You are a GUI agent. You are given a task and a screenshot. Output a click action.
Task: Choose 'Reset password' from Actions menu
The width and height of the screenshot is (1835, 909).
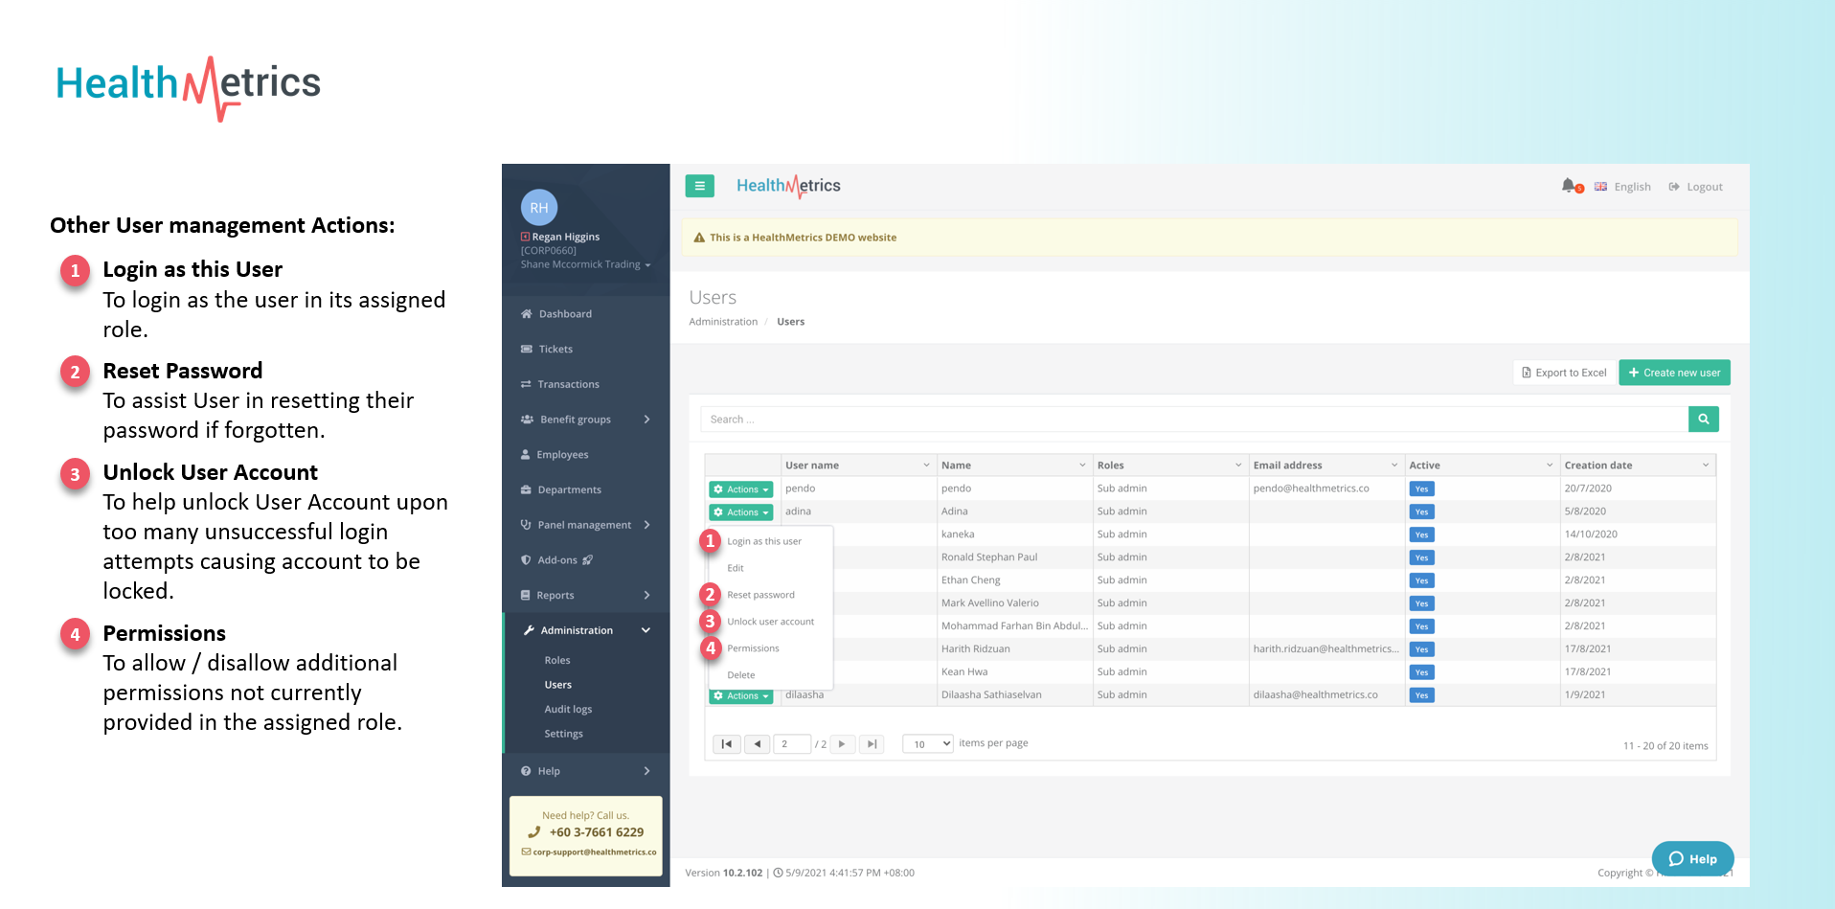click(x=760, y=596)
